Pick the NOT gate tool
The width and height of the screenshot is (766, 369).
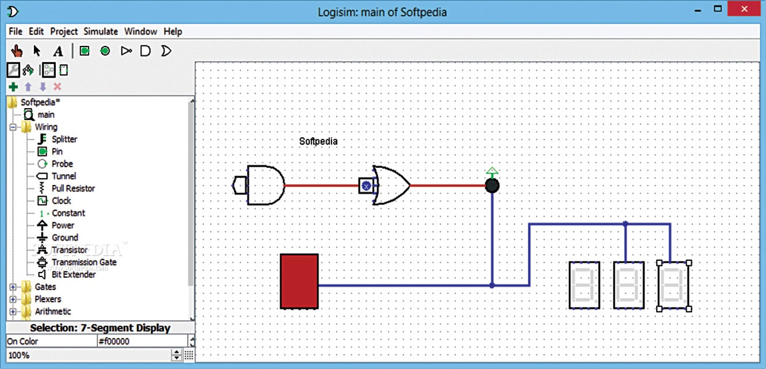[126, 51]
